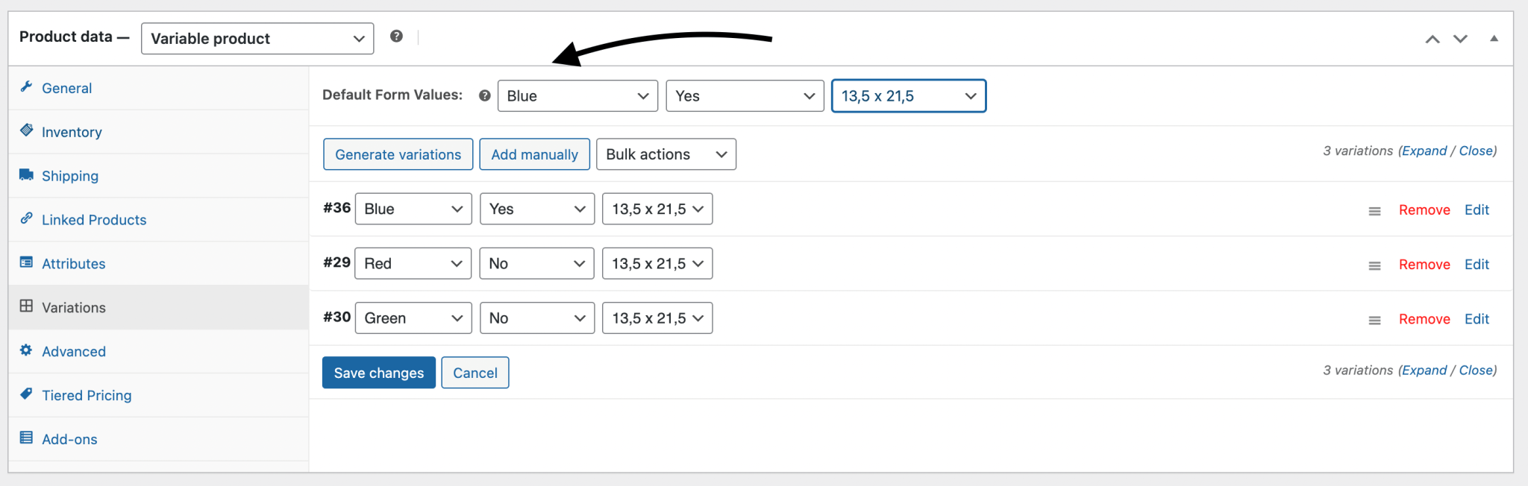Viewport: 1528px width, 486px height.
Task: Collapse the Product data panel triangle
Action: (1494, 39)
